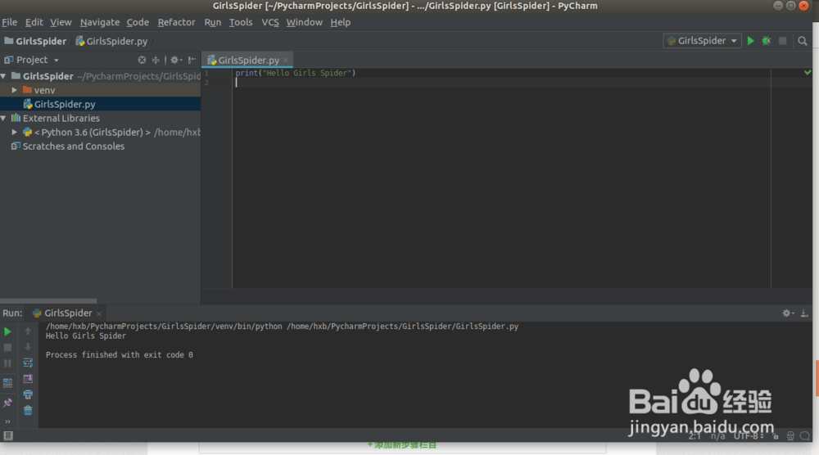Open Run panel gear settings
The image size is (819, 455).
click(788, 313)
